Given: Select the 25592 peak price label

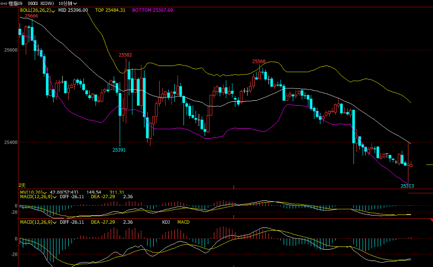Looking at the screenshot, I should [x=125, y=55].
